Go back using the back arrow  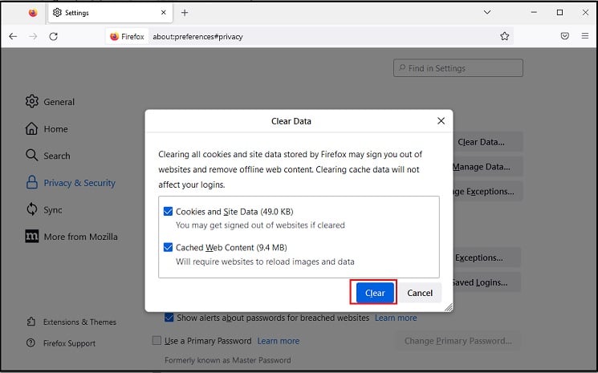pos(13,36)
